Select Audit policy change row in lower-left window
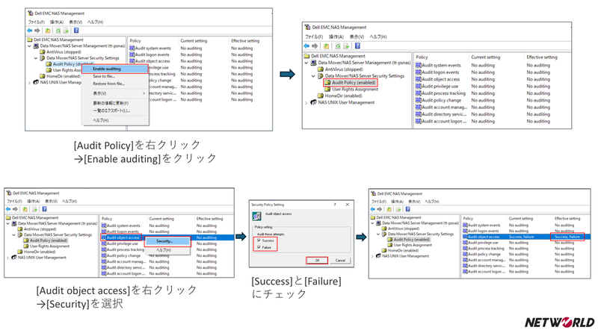The image size is (598, 336). pyautogui.click(x=167, y=255)
